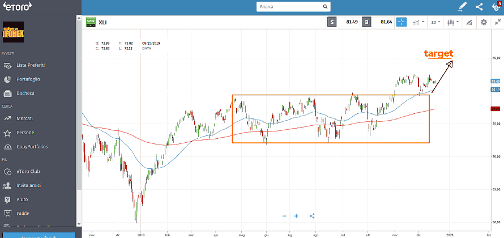Expand the 1D timeframe dropdown
This screenshot has width=504, height=238.
tap(435, 22)
